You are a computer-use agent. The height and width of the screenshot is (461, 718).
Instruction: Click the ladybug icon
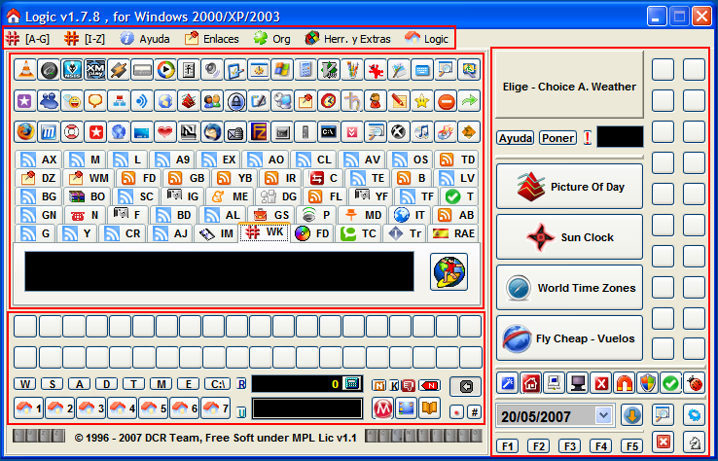(x=695, y=383)
